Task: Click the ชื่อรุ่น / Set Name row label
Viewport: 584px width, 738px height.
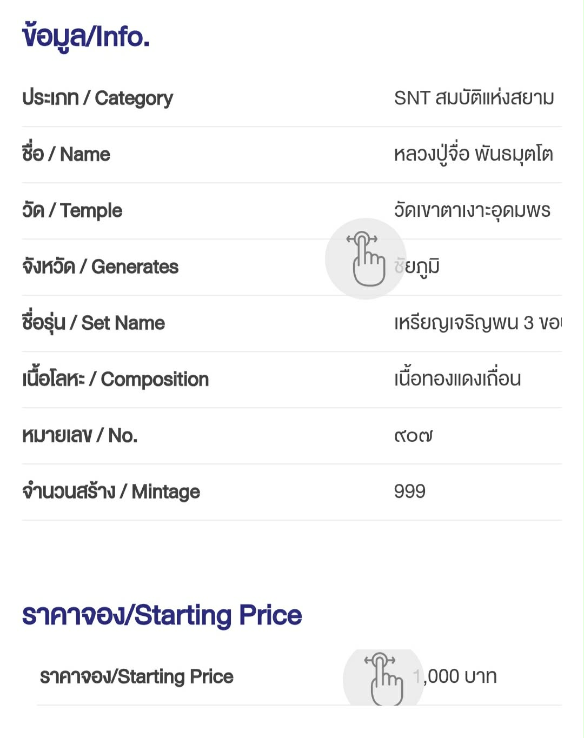Action: 94,323
